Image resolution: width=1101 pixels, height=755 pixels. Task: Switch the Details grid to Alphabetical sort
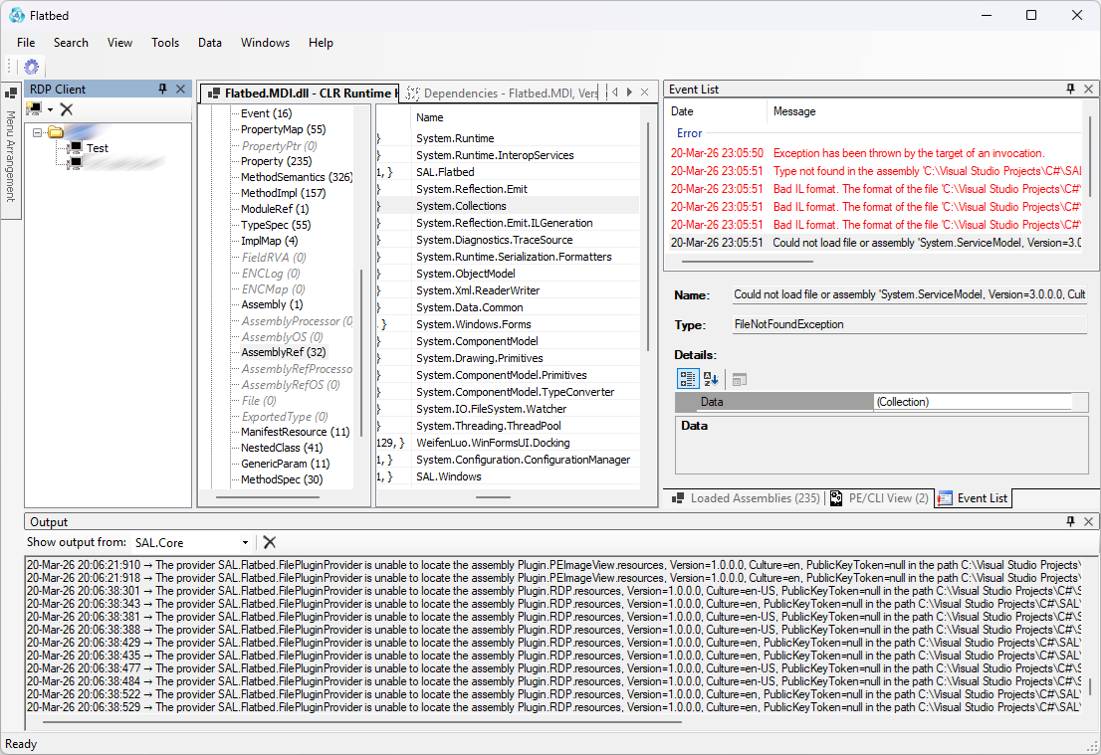click(x=712, y=379)
